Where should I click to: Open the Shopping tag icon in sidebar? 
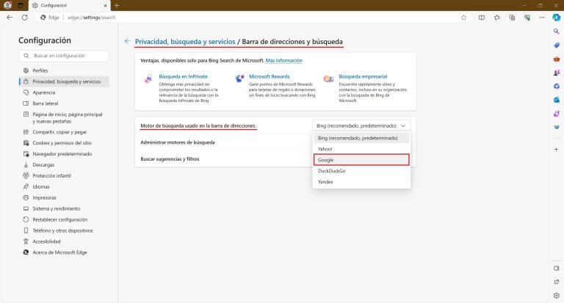[x=557, y=45]
